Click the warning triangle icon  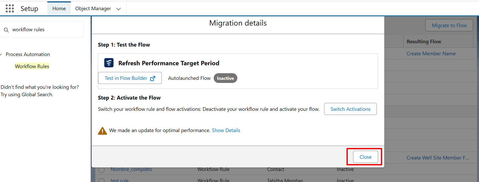coord(102,131)
